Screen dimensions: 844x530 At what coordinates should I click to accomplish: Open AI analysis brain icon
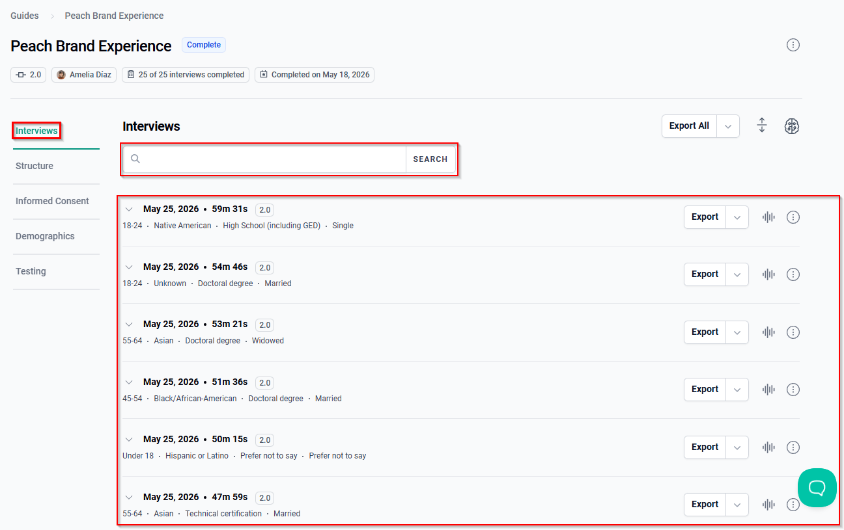pyautogui.click(x=792, y=126)
